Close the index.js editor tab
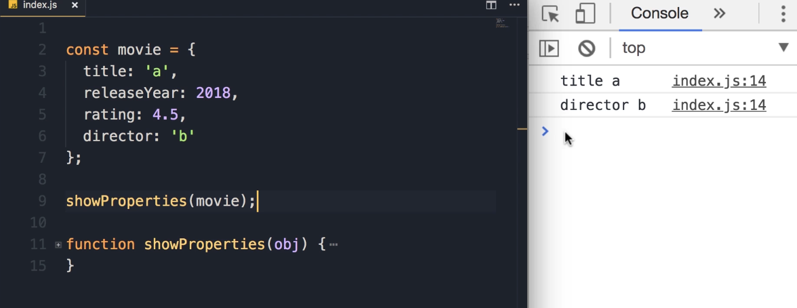This screenshot has height=308, width=797. [75, 5]
